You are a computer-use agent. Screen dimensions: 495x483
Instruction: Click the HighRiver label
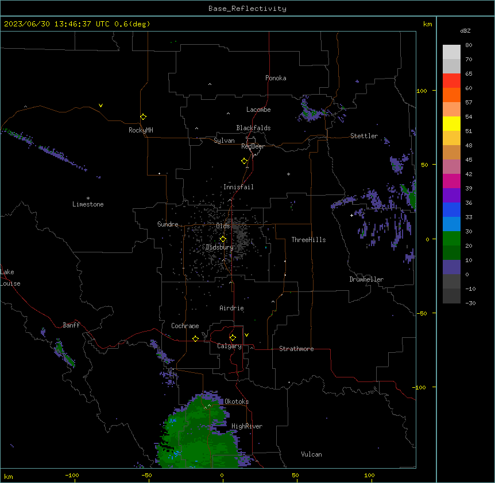pos(247,426)
